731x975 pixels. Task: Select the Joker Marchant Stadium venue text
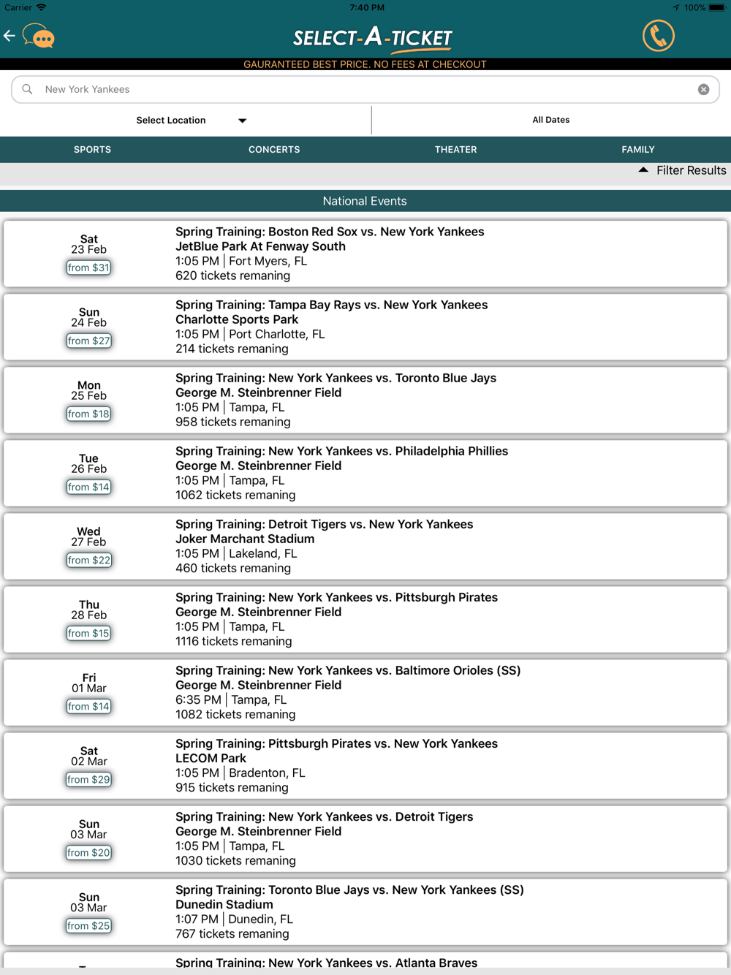[245, 539]
